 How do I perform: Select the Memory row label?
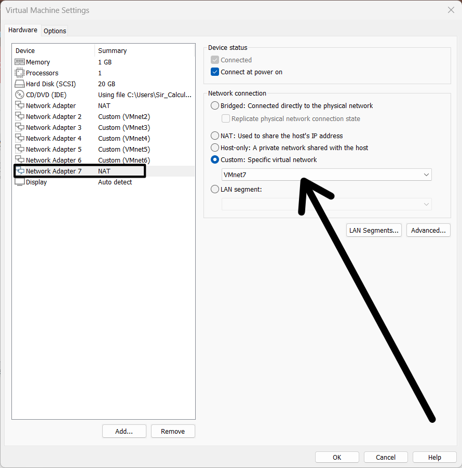[x=38, y=62]
